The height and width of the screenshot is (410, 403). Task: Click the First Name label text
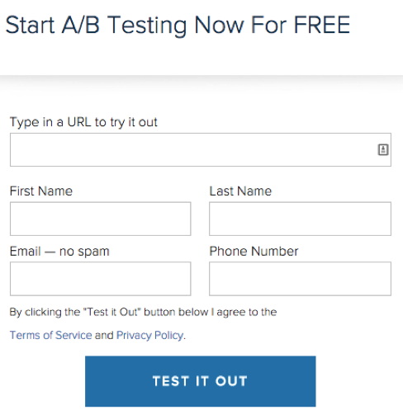pyautogui.click(x=41, y=191)
